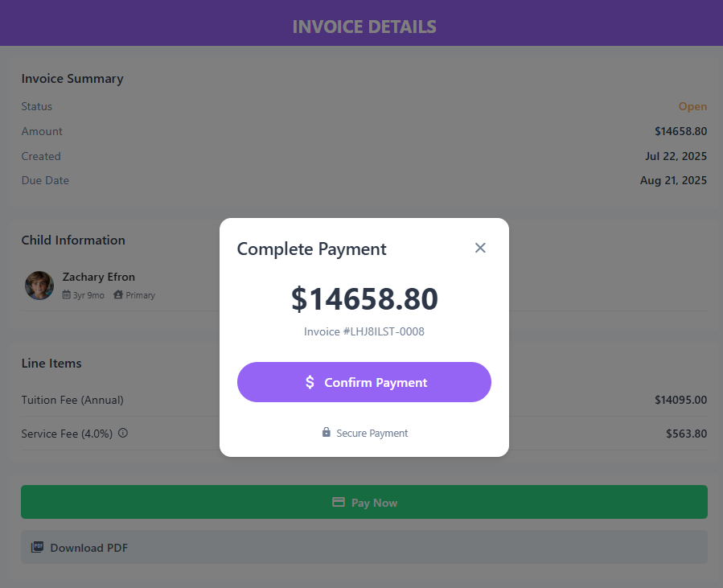Click the Invoice Details header title

tap(364, 27)
